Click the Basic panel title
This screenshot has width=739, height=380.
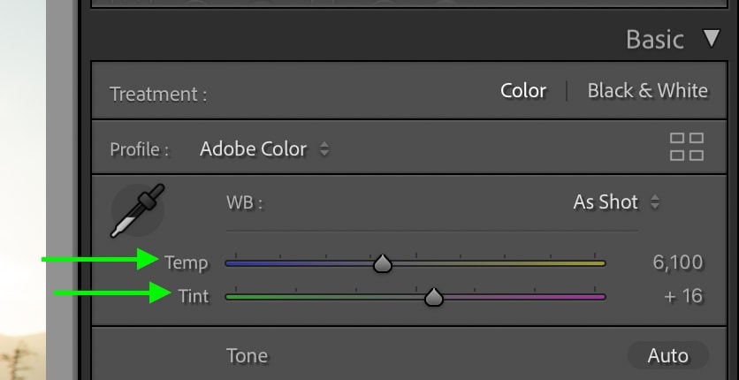pyautogui.click(x=655, y=40)
